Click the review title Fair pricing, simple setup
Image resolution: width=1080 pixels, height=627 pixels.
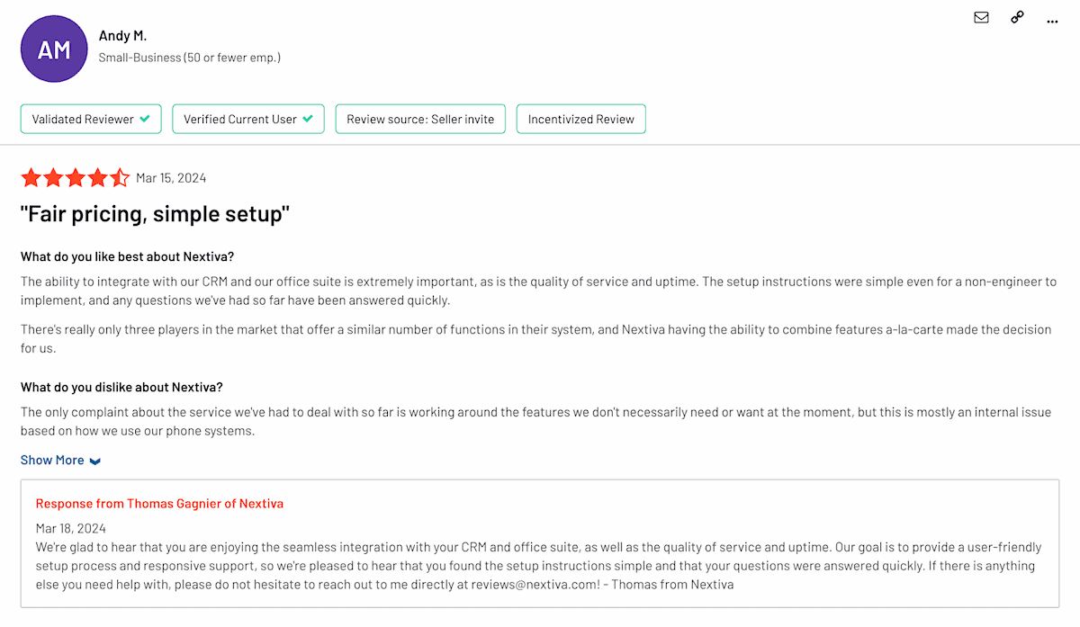click(x=153, y=213)
